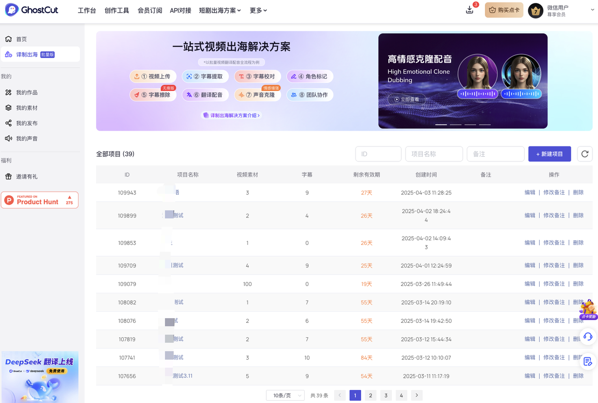Open the 首页 home sidebar item

(x=21, y=39)
